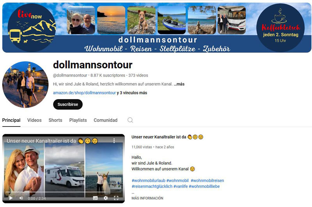The width and height of the screenshot is (312, 207).
Task: Mute the video with speaker icon
Action: pyautogui.click(x=21, y=198)
